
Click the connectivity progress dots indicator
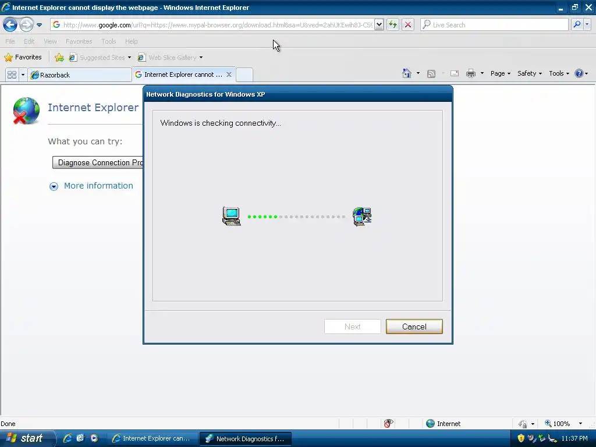pyautogui.click(x=296, y=217)
